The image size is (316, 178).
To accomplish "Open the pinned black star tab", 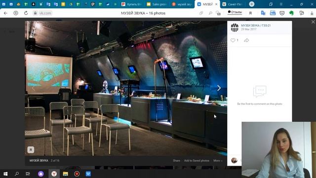I will (34, 4).
